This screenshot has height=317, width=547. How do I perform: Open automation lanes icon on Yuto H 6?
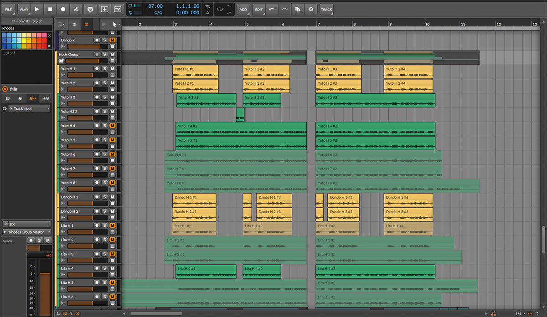(113, 160)
